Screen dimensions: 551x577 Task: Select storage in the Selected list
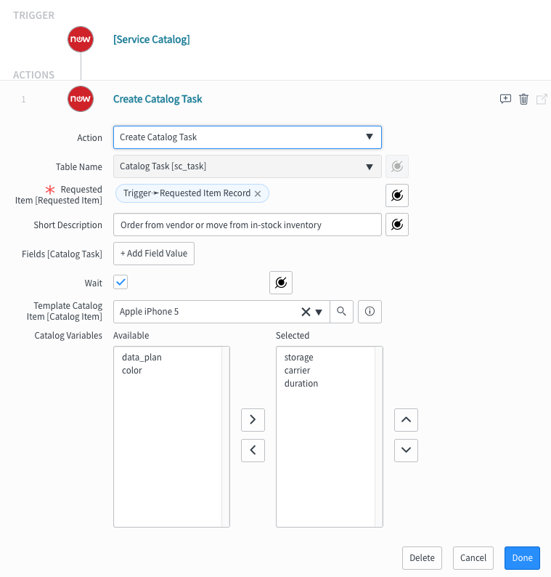click(x=299, y=358)
